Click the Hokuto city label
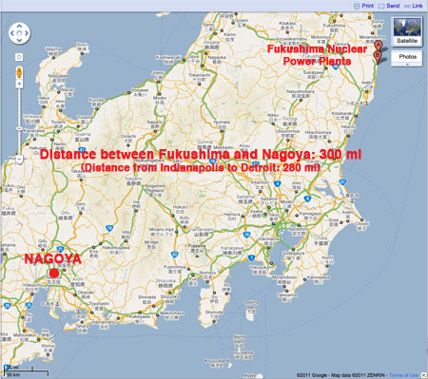 (x=180, y=209)
